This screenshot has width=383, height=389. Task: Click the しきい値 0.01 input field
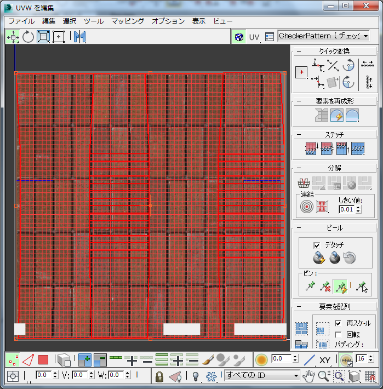347,209
